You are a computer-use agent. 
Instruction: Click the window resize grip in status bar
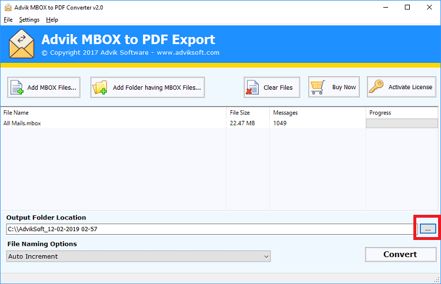(436, 279)
